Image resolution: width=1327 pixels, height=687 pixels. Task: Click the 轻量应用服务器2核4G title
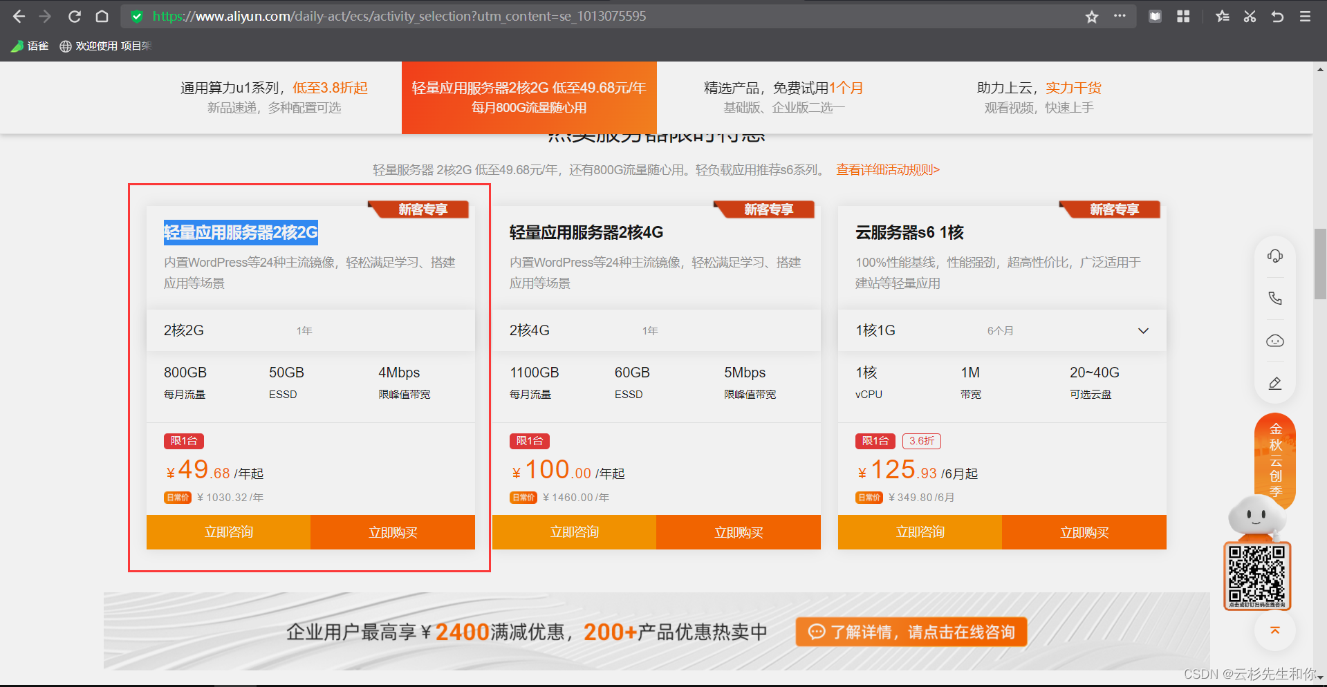coord(586,232)
